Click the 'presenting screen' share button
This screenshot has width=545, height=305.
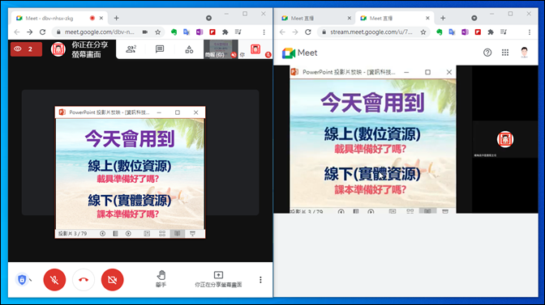click(x=218, y=279)
